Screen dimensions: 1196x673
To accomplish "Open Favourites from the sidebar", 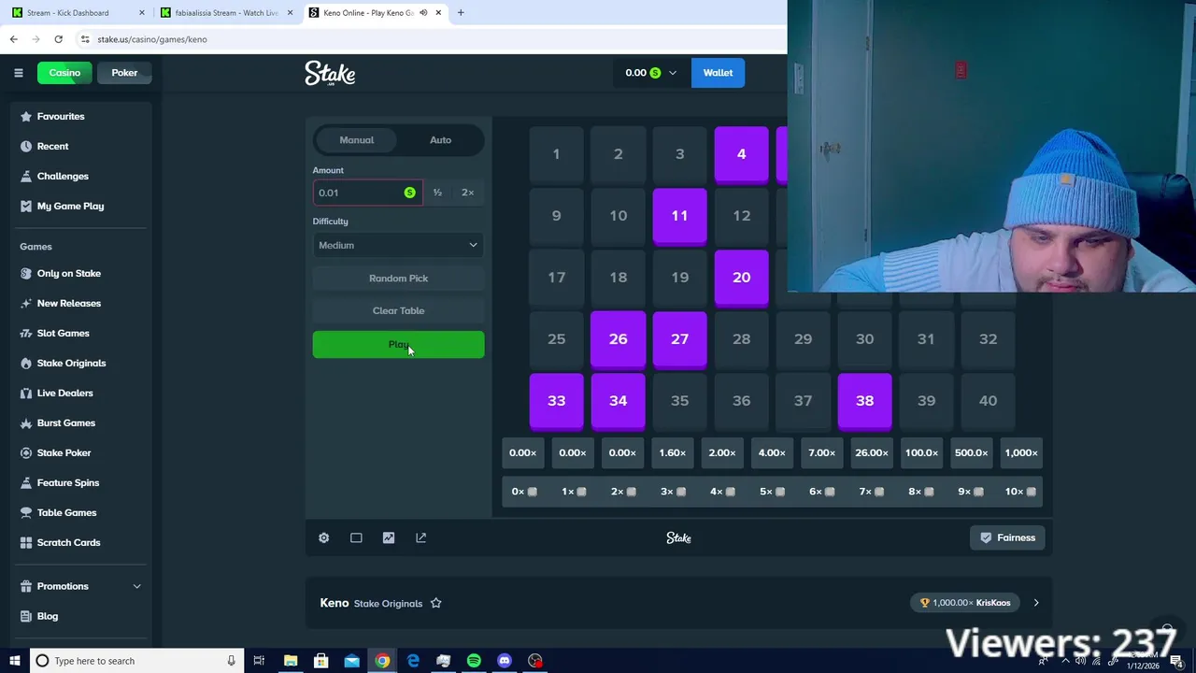I will click(x=61, y=116).
